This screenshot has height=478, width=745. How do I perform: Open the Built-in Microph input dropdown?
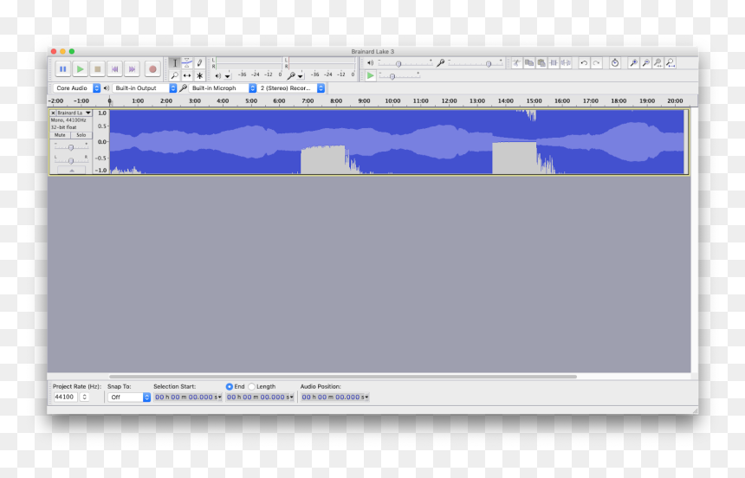tap(223, 88)
